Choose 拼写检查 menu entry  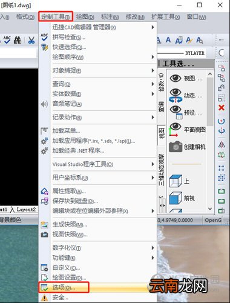(98, 37)
